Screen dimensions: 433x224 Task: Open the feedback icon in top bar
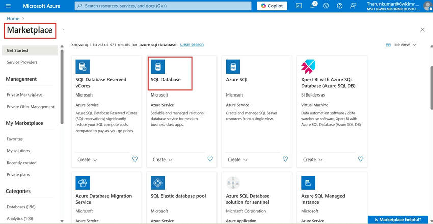click(353, 6)
